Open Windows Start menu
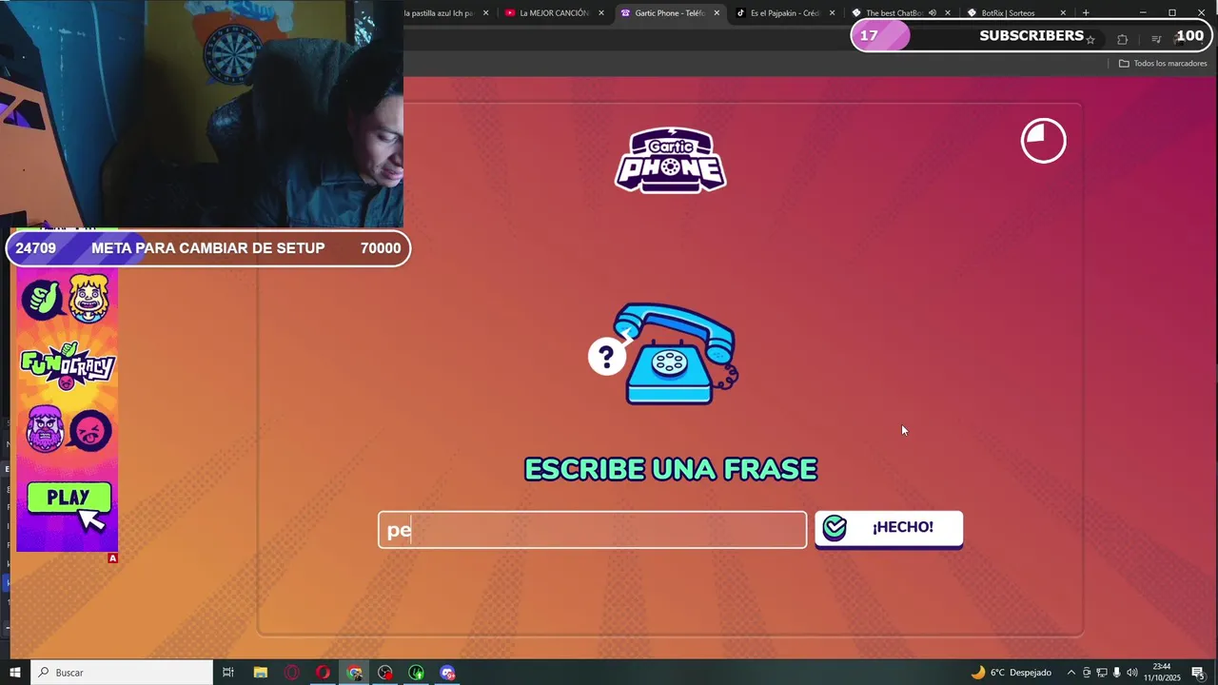The height and width of the screenshot is (685, 1218). [15, 673]
